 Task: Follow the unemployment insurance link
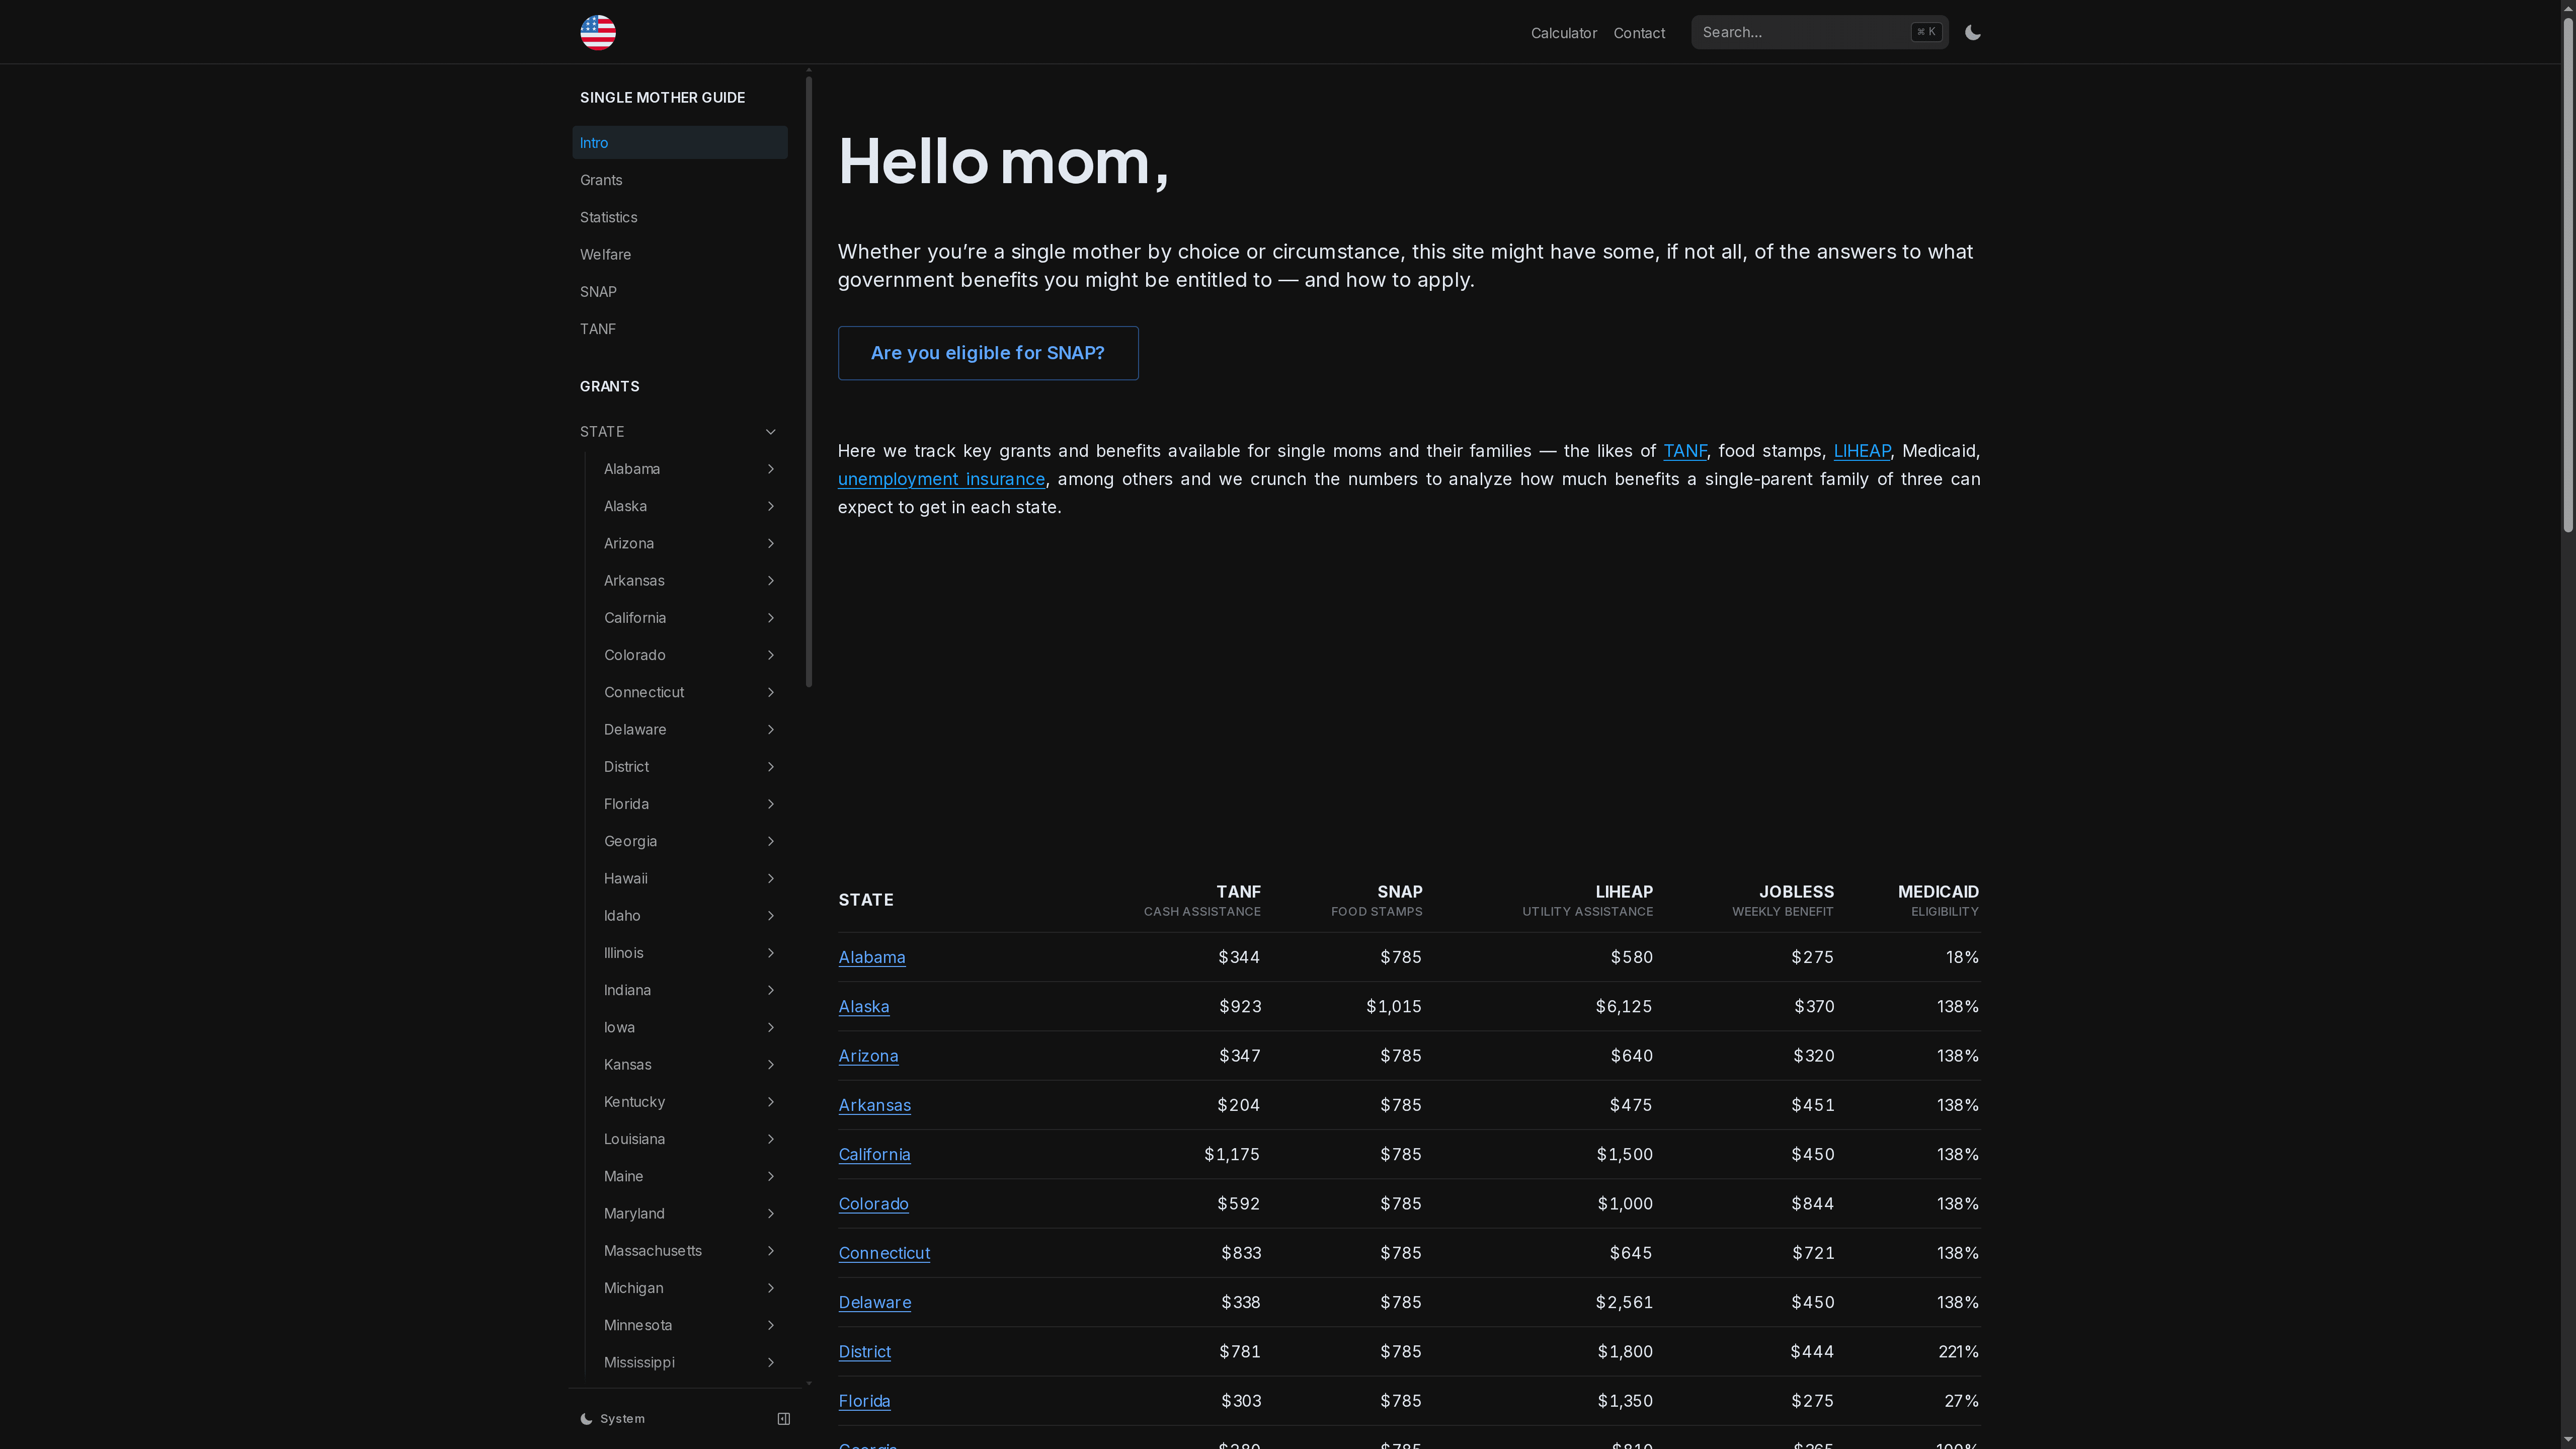tap(940, 479)
